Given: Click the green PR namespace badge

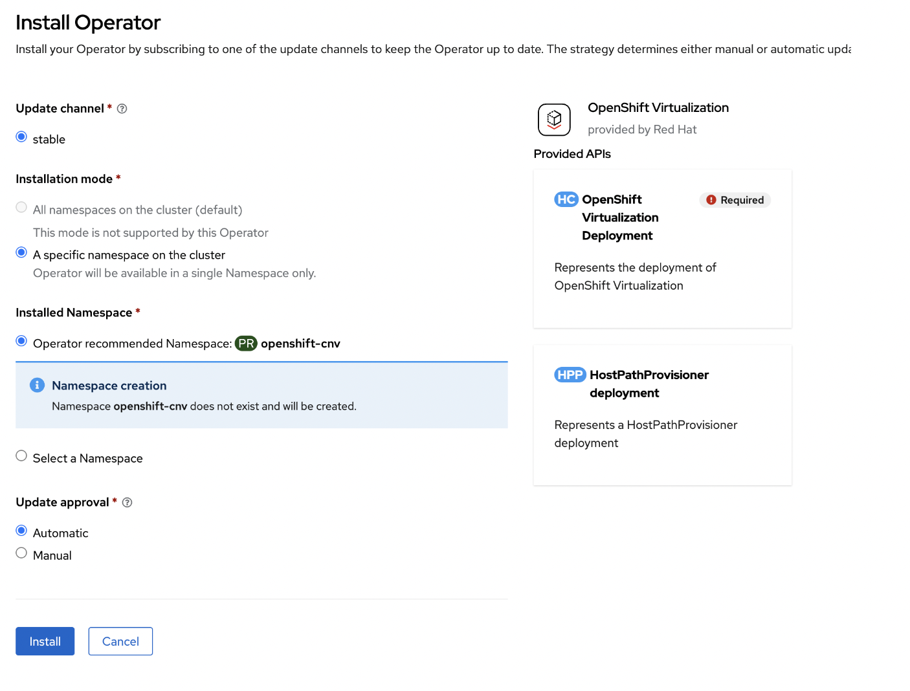Looking at the screenshot, I should pyautogui.click(x=246, y=344).
